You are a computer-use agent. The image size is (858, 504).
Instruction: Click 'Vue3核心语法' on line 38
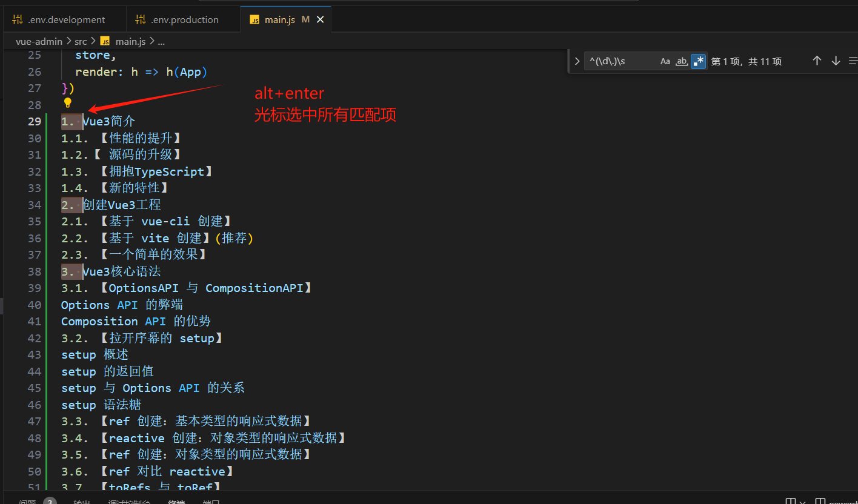coord(122,271)
